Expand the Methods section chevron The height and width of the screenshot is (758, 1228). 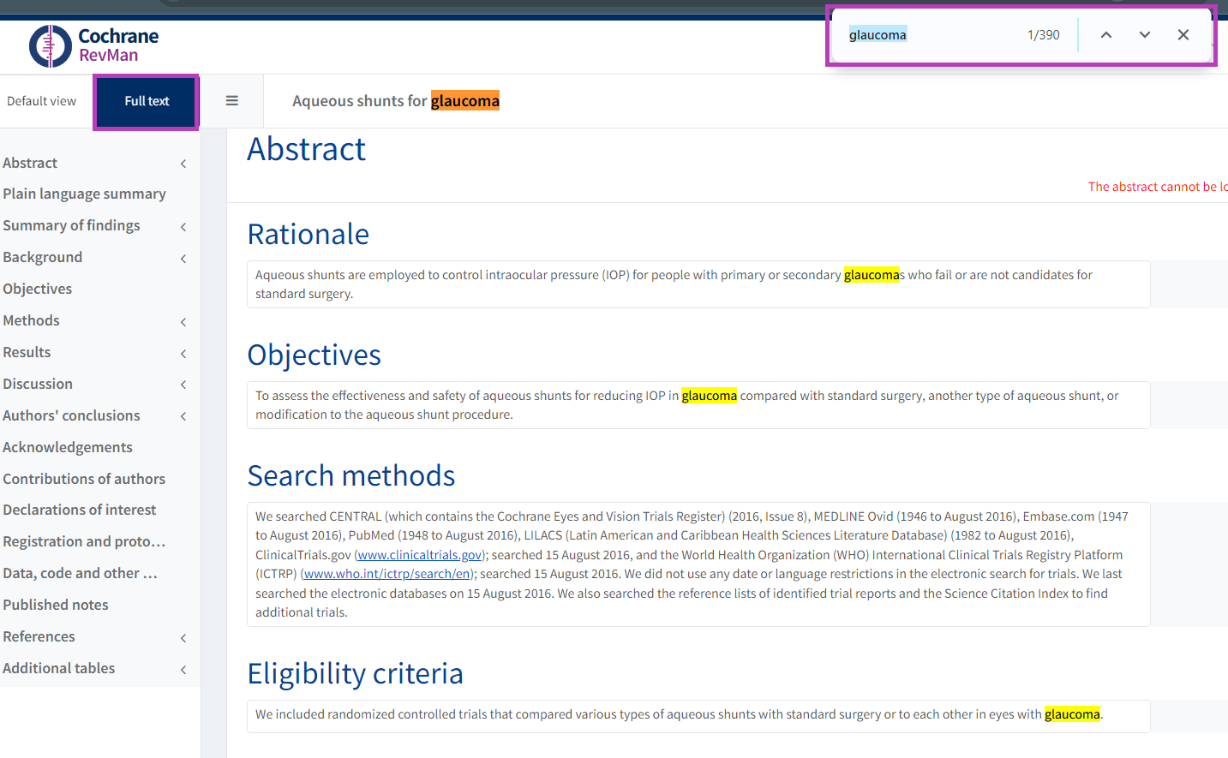(x=183, y=322)
